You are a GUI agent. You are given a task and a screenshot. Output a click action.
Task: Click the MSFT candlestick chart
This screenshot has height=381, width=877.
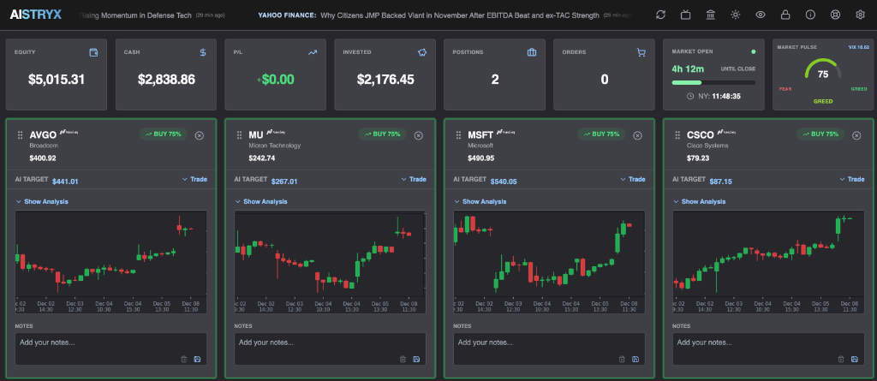tap(549, 262)
